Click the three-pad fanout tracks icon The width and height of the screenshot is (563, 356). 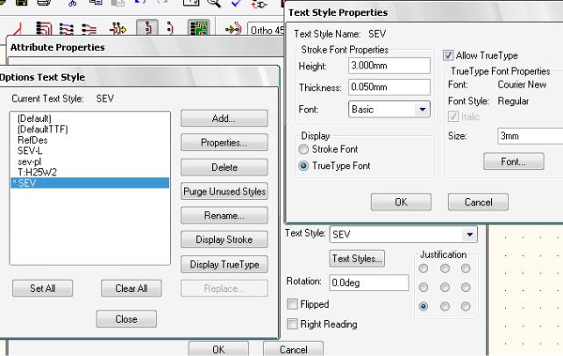(89, 29)
